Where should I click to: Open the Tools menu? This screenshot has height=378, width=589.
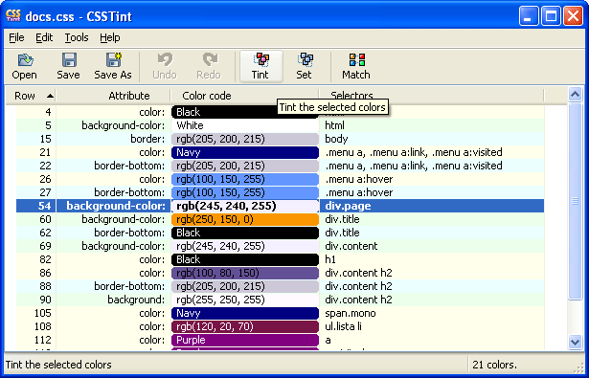pyautogui.click(x=77, y=37)
